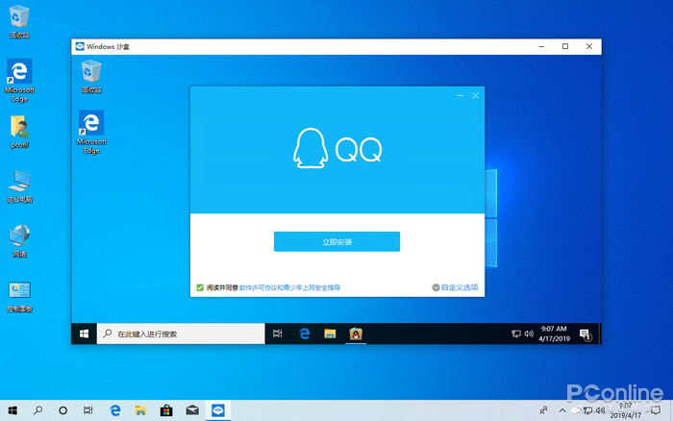
Task: Close the QQ installer dialog
Action: [475, 96]
